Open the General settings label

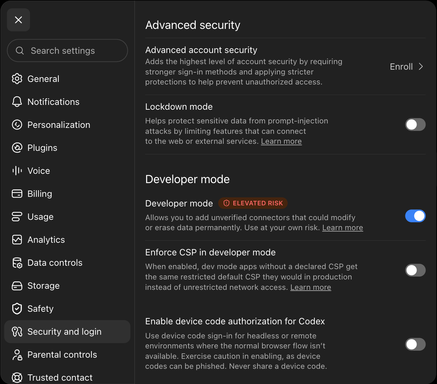pos(43,79)
